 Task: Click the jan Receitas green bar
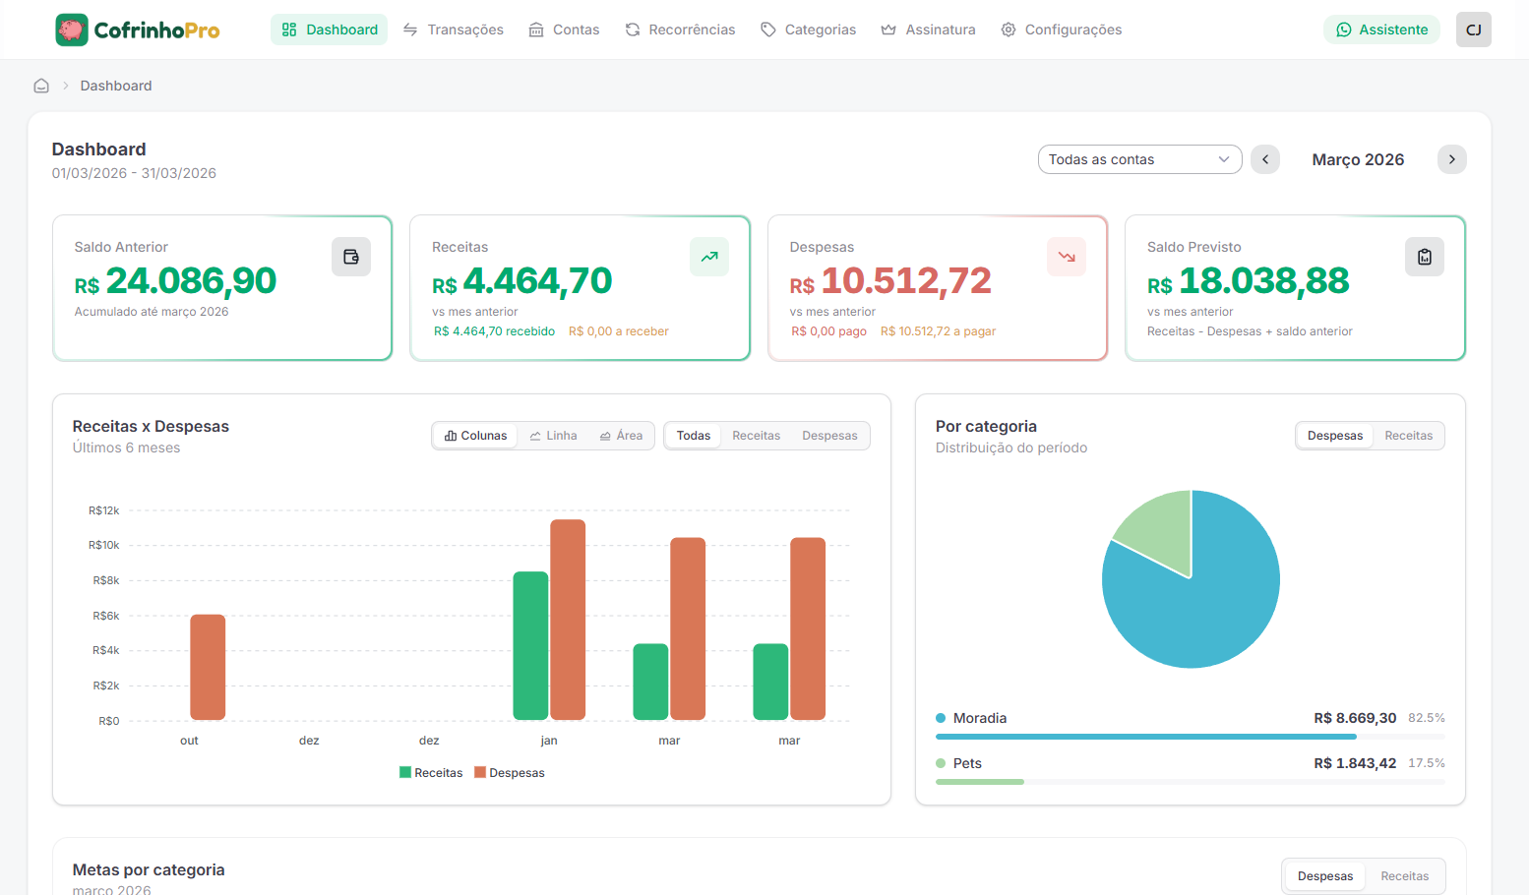coord(530,646)
